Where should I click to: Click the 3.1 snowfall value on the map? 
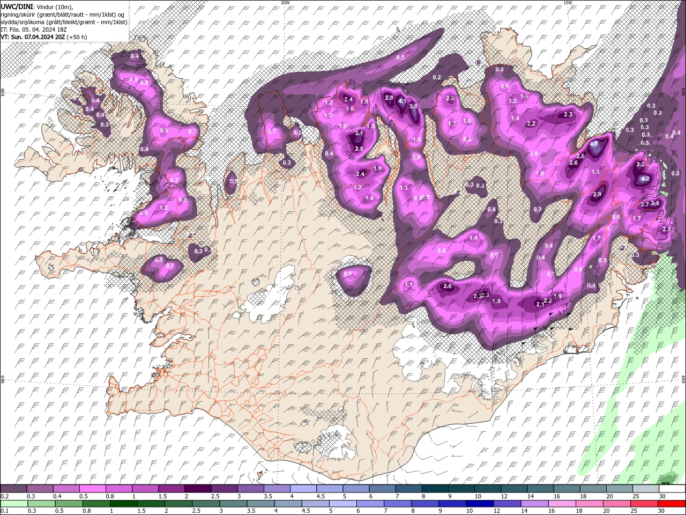pos(360,134)
